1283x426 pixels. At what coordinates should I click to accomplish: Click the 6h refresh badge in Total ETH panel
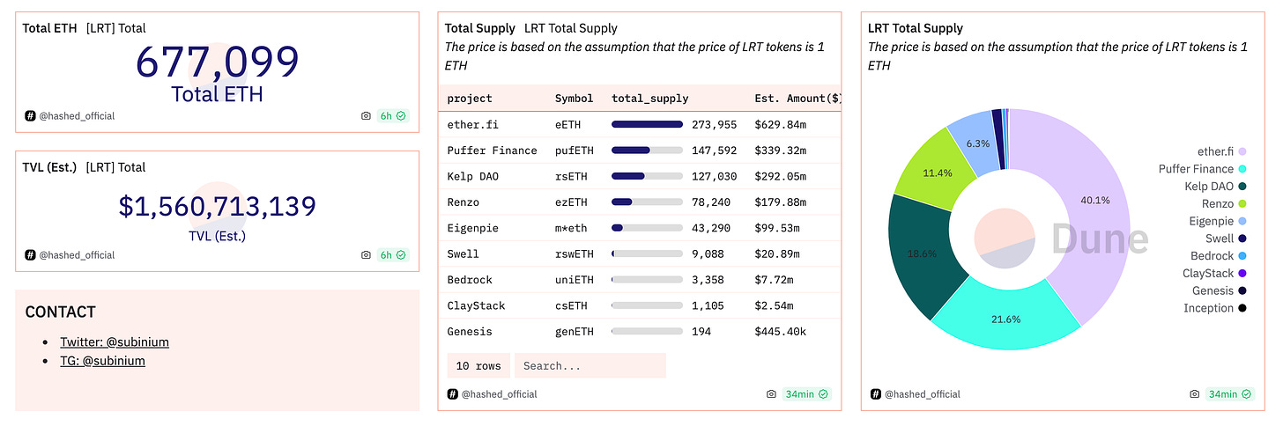392,116
